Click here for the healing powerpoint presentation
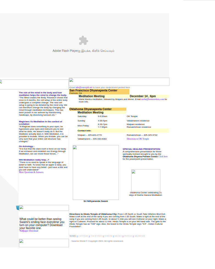 click(x=163, y=156)
